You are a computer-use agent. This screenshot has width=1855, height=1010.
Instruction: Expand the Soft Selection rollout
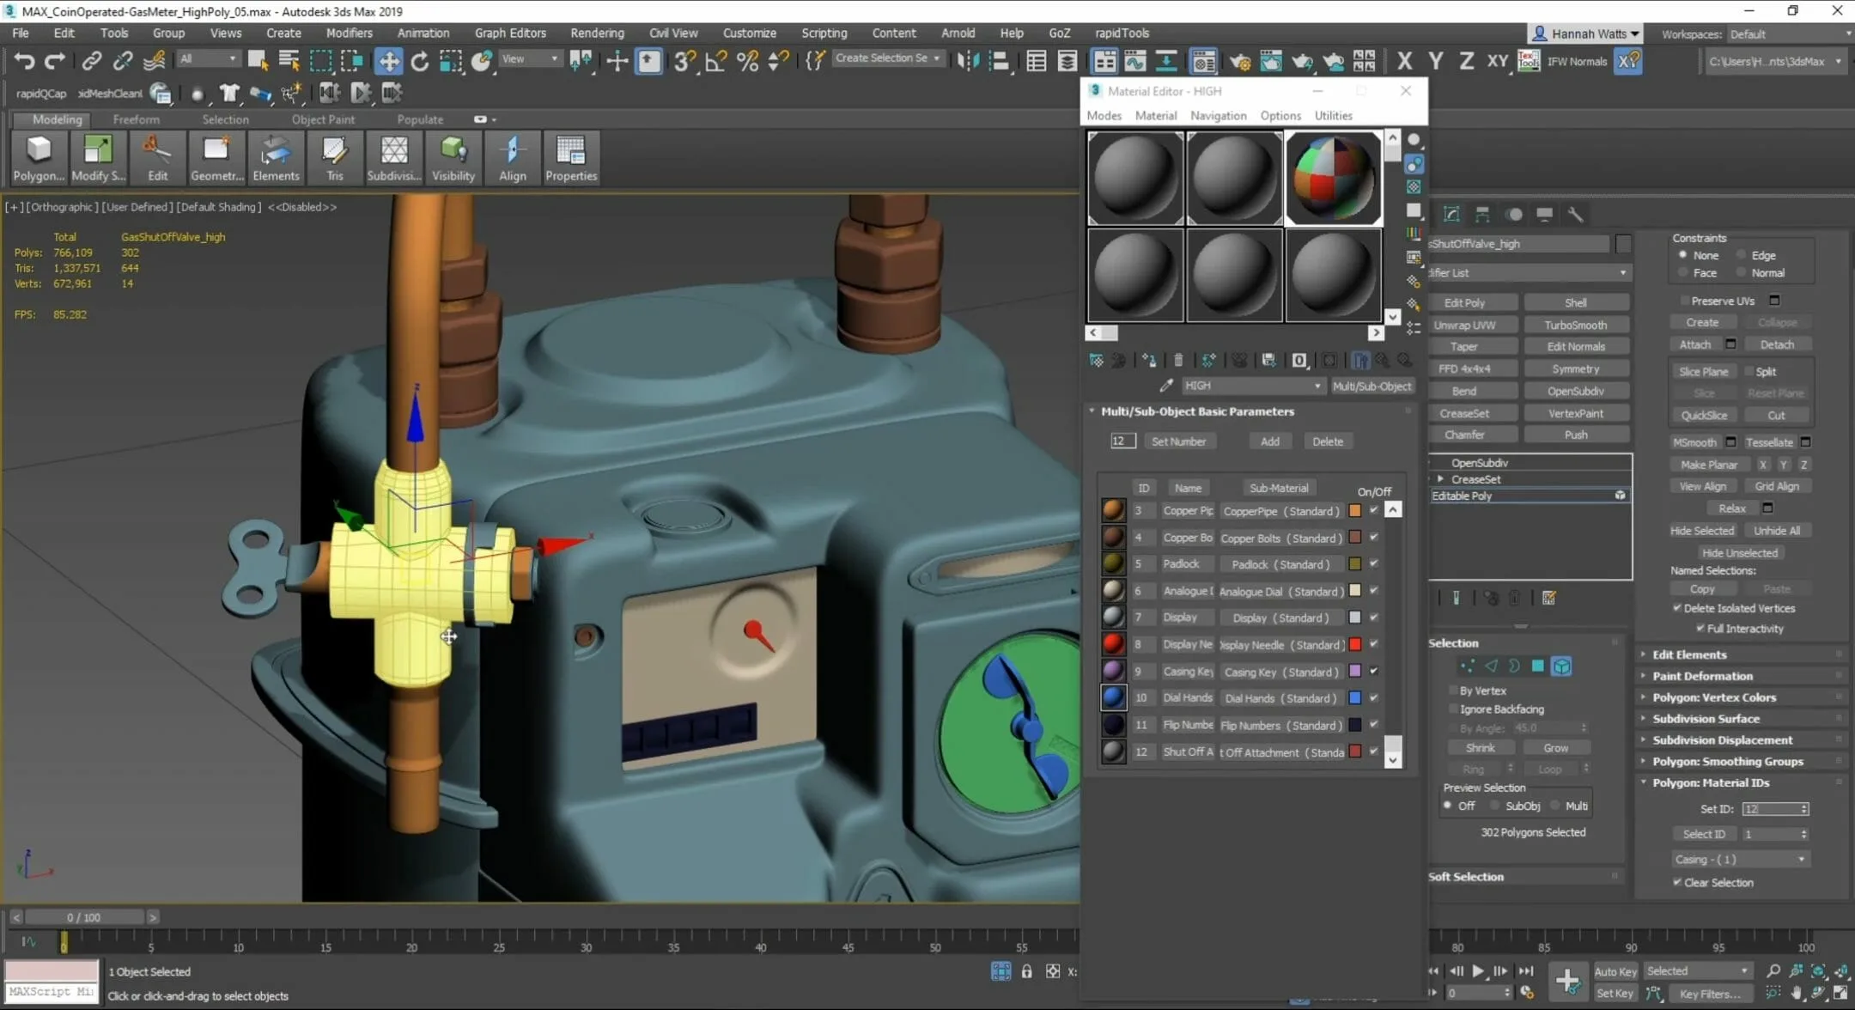coord(1467,876)
